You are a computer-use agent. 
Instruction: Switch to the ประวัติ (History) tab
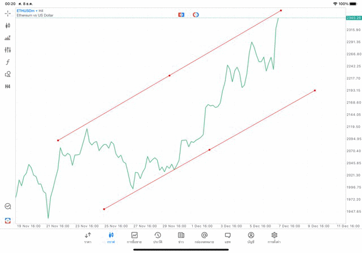click(158, 238)
